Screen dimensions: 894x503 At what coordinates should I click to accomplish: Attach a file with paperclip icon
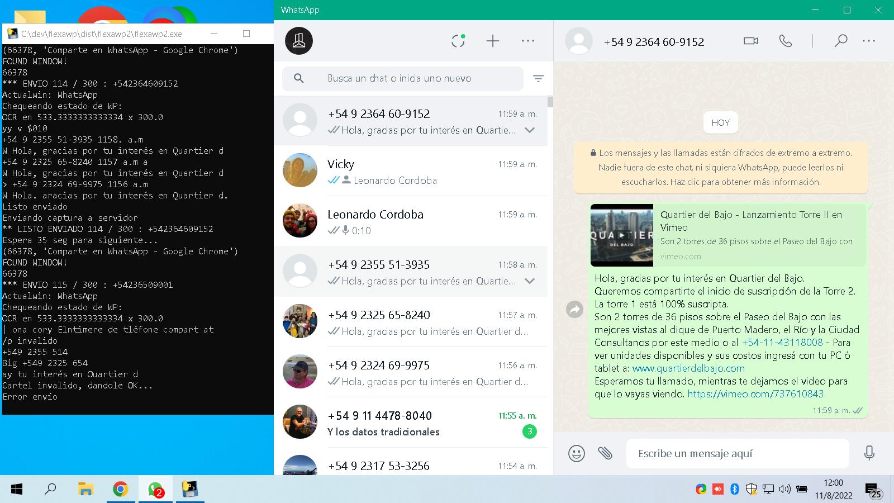coord(605,453)
